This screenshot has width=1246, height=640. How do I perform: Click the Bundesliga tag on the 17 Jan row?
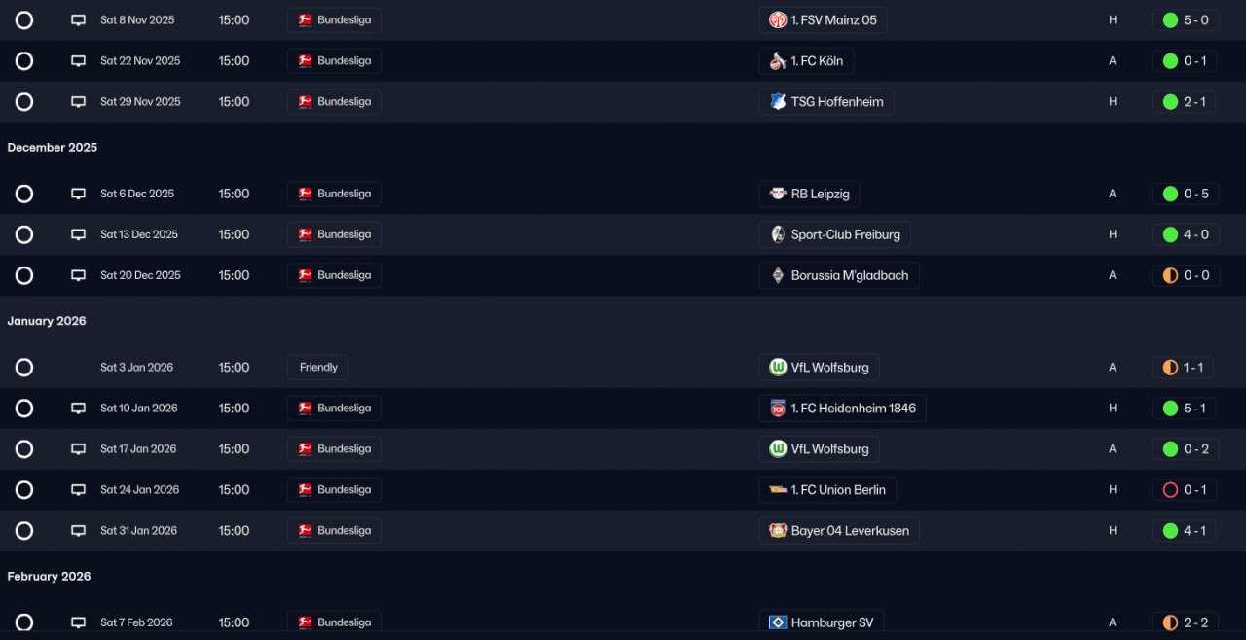click(x=334, y=449)
